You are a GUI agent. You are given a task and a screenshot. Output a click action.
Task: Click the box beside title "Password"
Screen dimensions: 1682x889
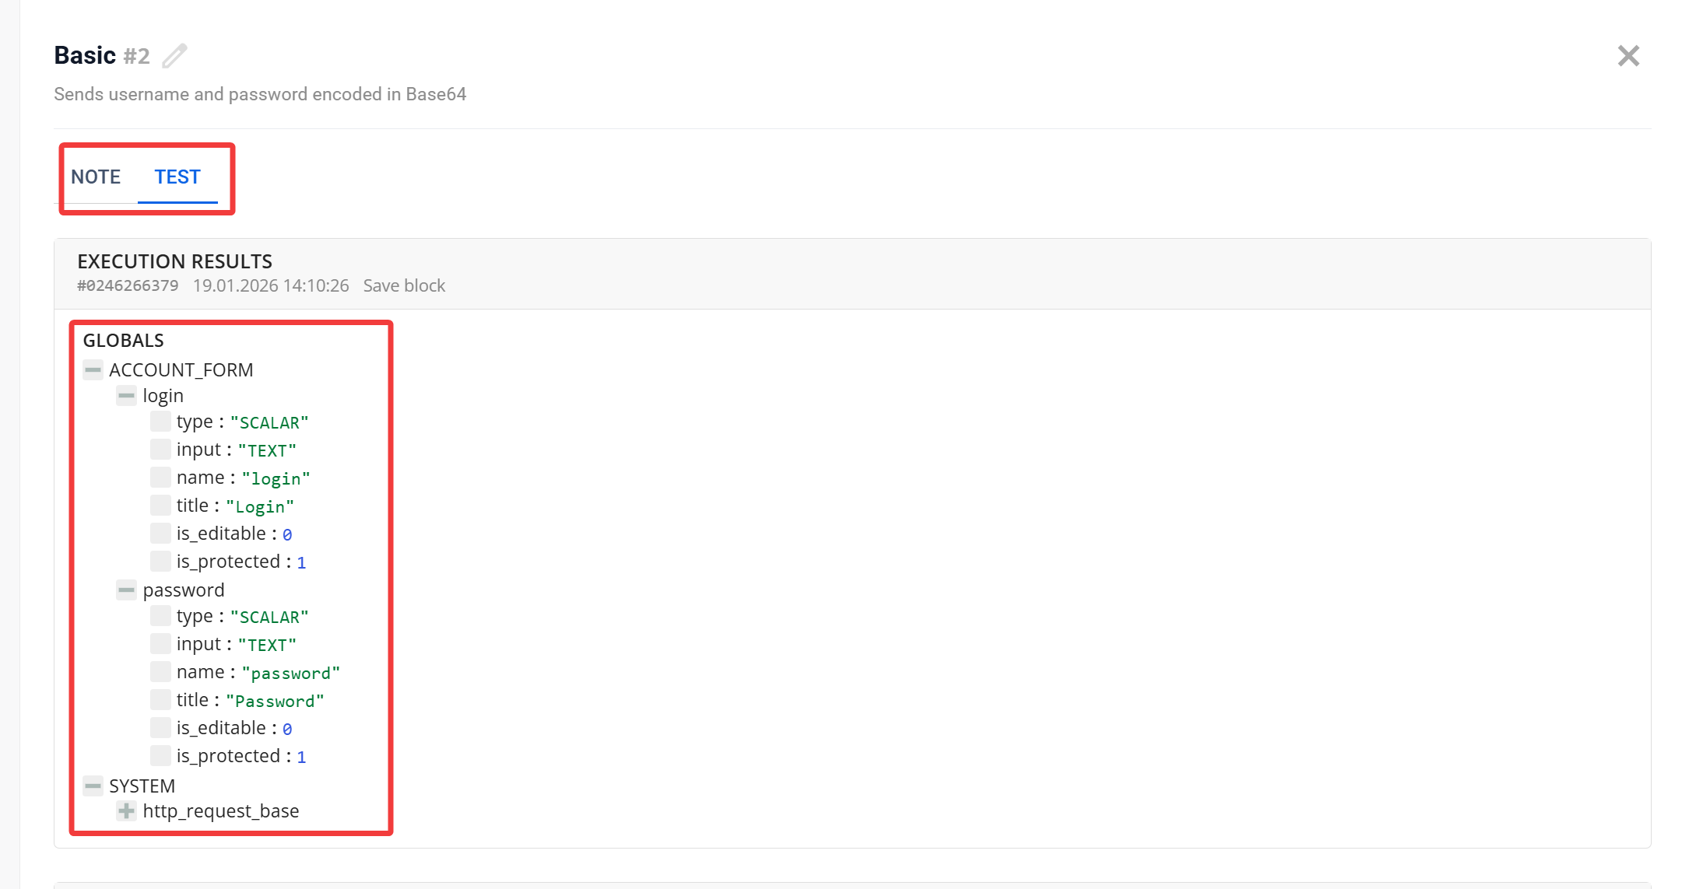(160, 700)
